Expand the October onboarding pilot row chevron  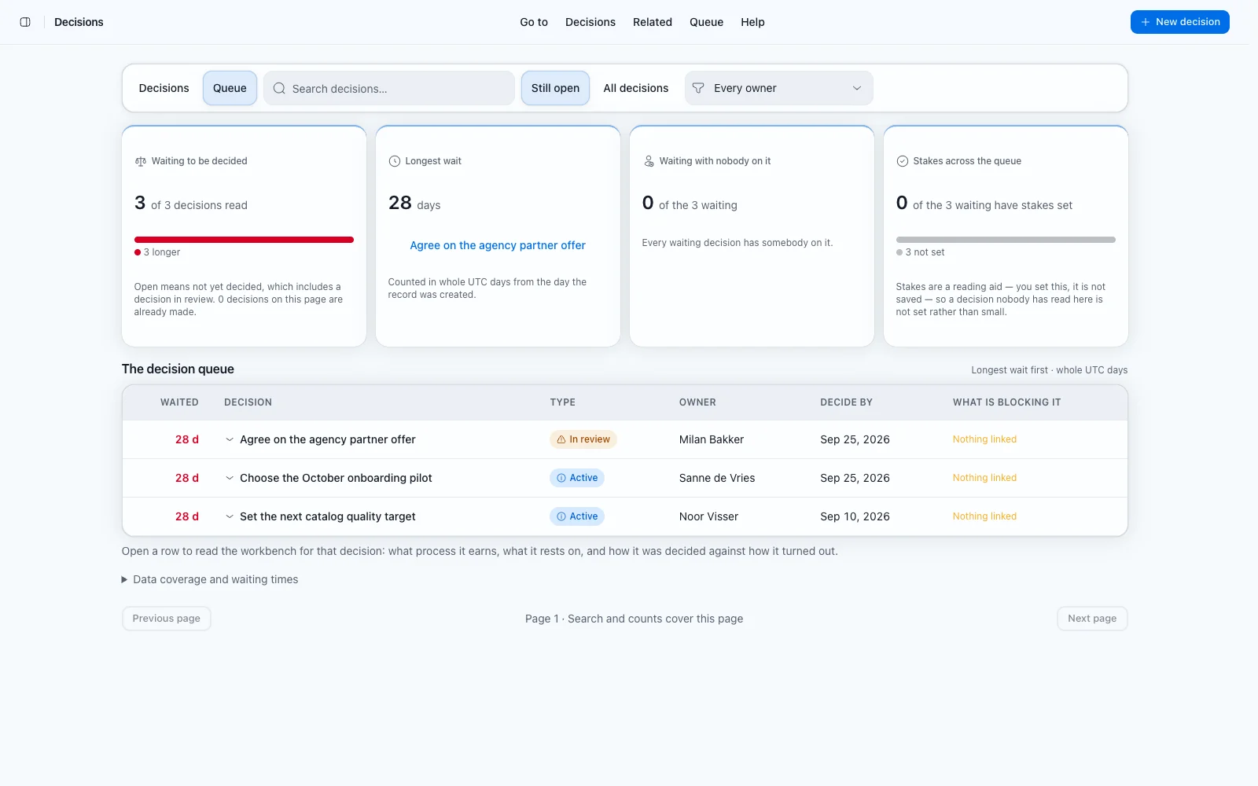[x=230, y=478]
